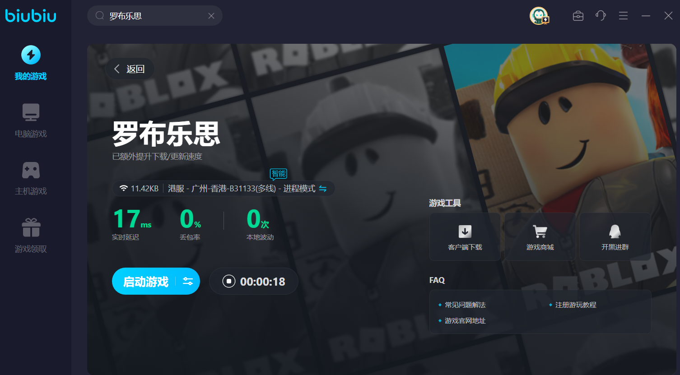Click the user avatar profile picture
This screenshot has width=680, height=375.
pyautogui.click(x=539, y=16)
